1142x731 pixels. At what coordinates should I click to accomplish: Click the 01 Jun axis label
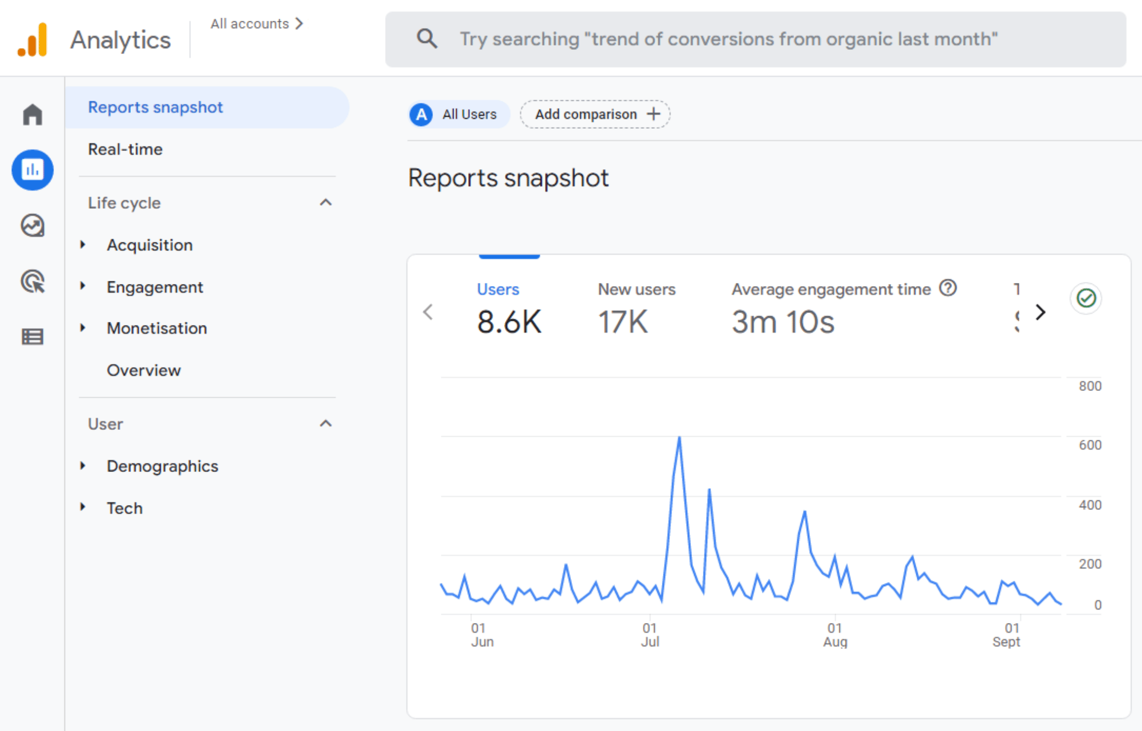coord(482,635)
